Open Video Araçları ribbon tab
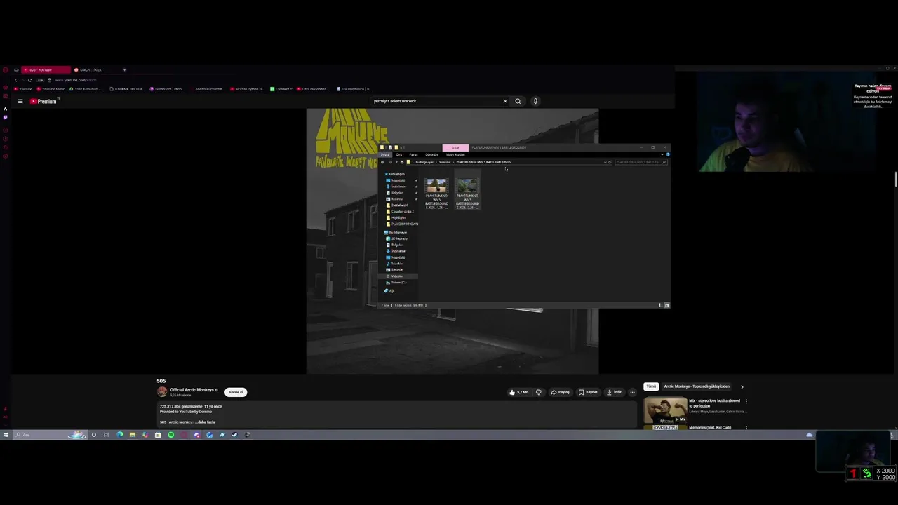 (455, 154)
